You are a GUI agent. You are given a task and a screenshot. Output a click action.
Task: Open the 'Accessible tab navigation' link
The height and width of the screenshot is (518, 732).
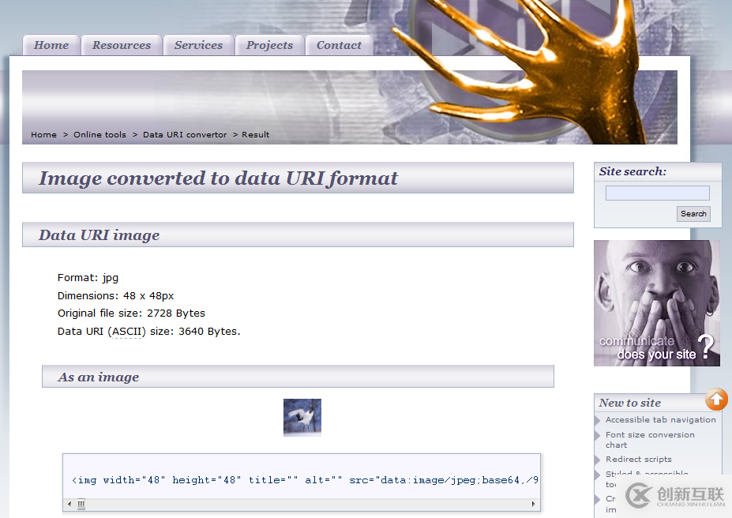[660, 420]
